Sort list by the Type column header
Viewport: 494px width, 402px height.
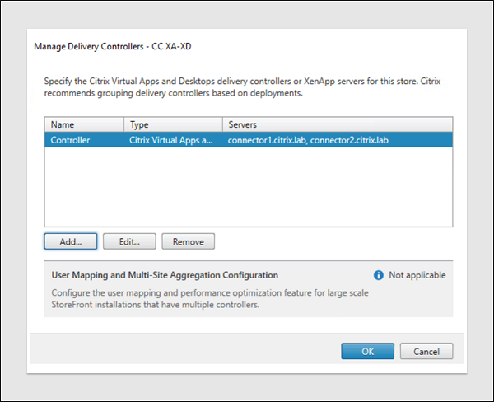(x=172, y=124)
